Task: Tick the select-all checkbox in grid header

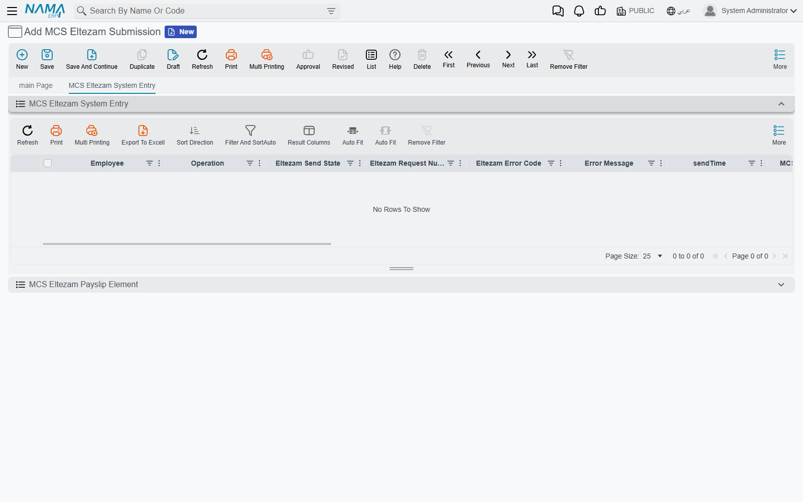Action: [48, 163]
